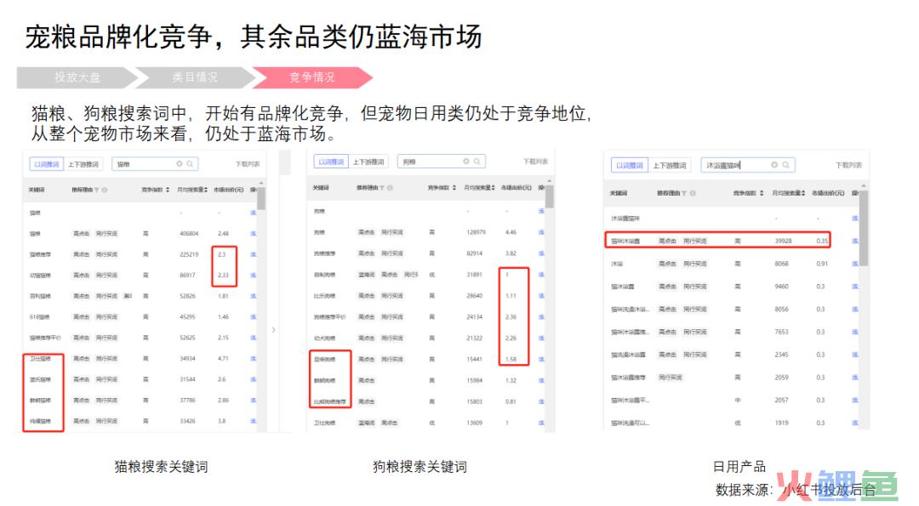Click the 推荐理由 info icon in cat food panel

point(105,190)
